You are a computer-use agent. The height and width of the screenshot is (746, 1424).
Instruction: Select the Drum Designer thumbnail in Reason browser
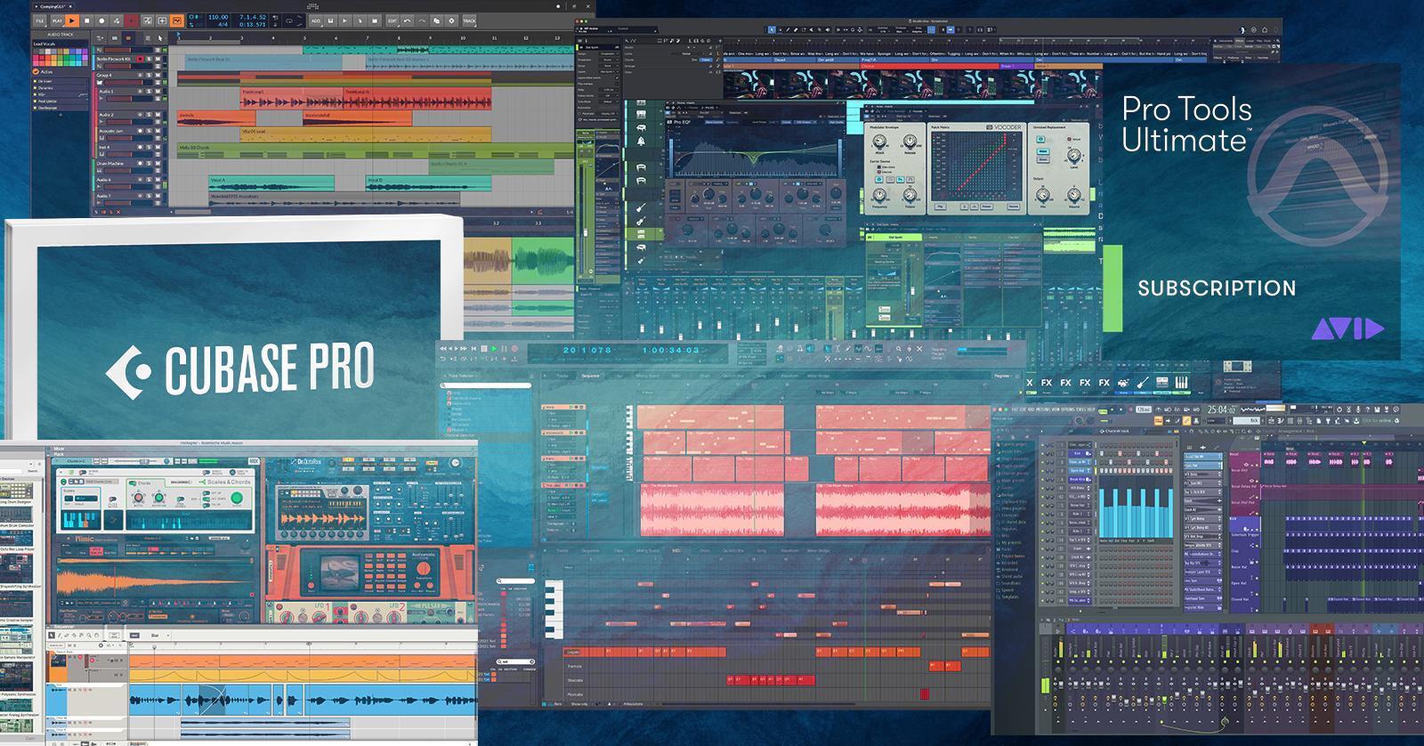click(x=16, y=491)
